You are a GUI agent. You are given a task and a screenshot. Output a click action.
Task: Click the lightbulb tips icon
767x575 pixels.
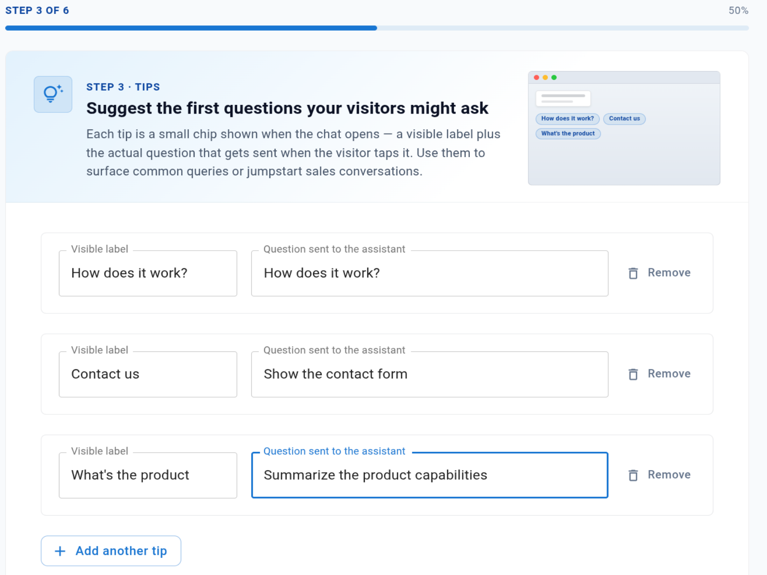click(53, 94)
